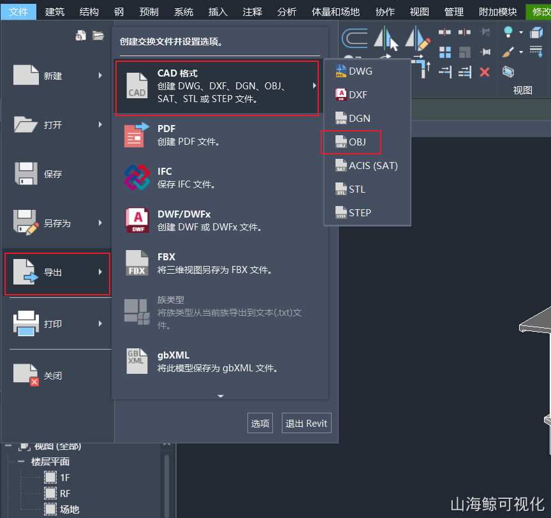Select the Split with Gap tool
The image size is (551, 518).
point(464,33)
